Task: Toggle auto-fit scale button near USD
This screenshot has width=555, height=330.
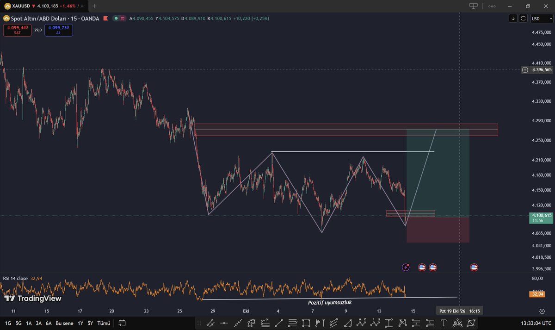Action: 523,19
